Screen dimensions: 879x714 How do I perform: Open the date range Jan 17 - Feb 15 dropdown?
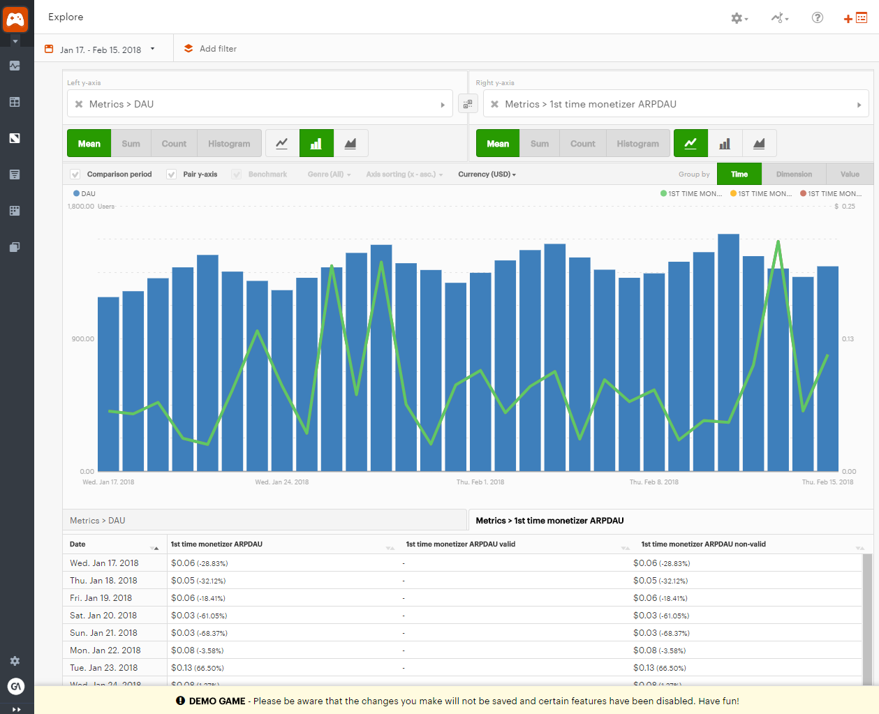pos(101,50)
